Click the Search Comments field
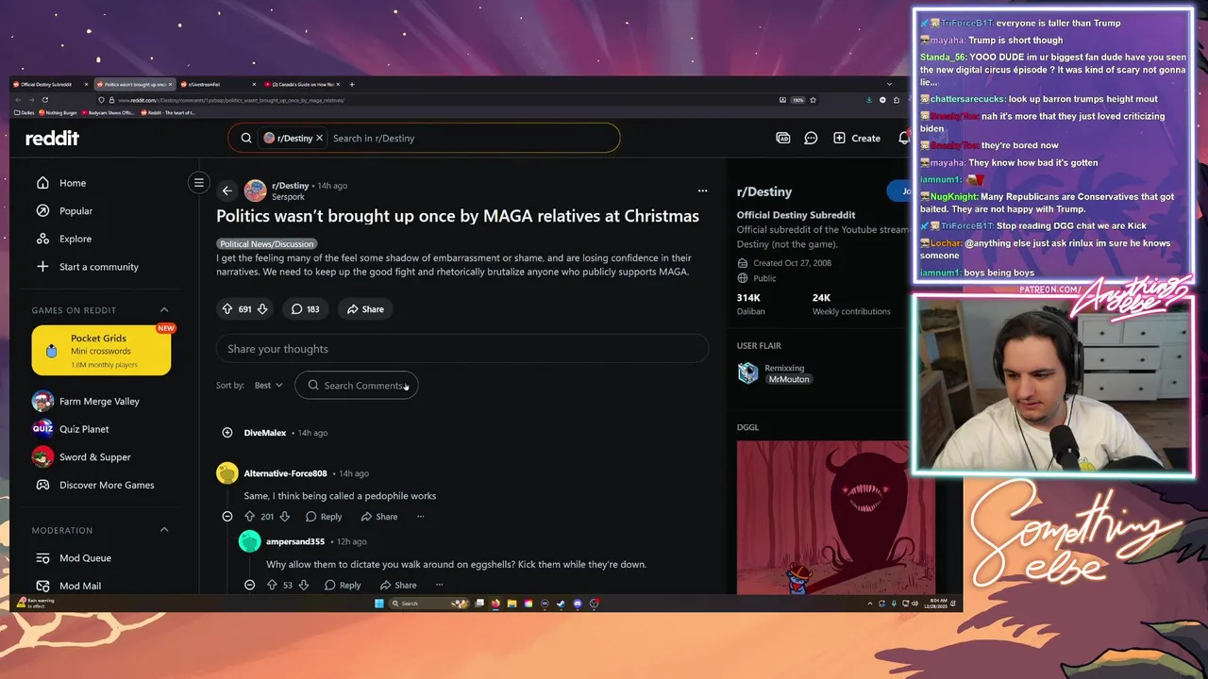The image size is (1208, 679). (x=357, y=386)
